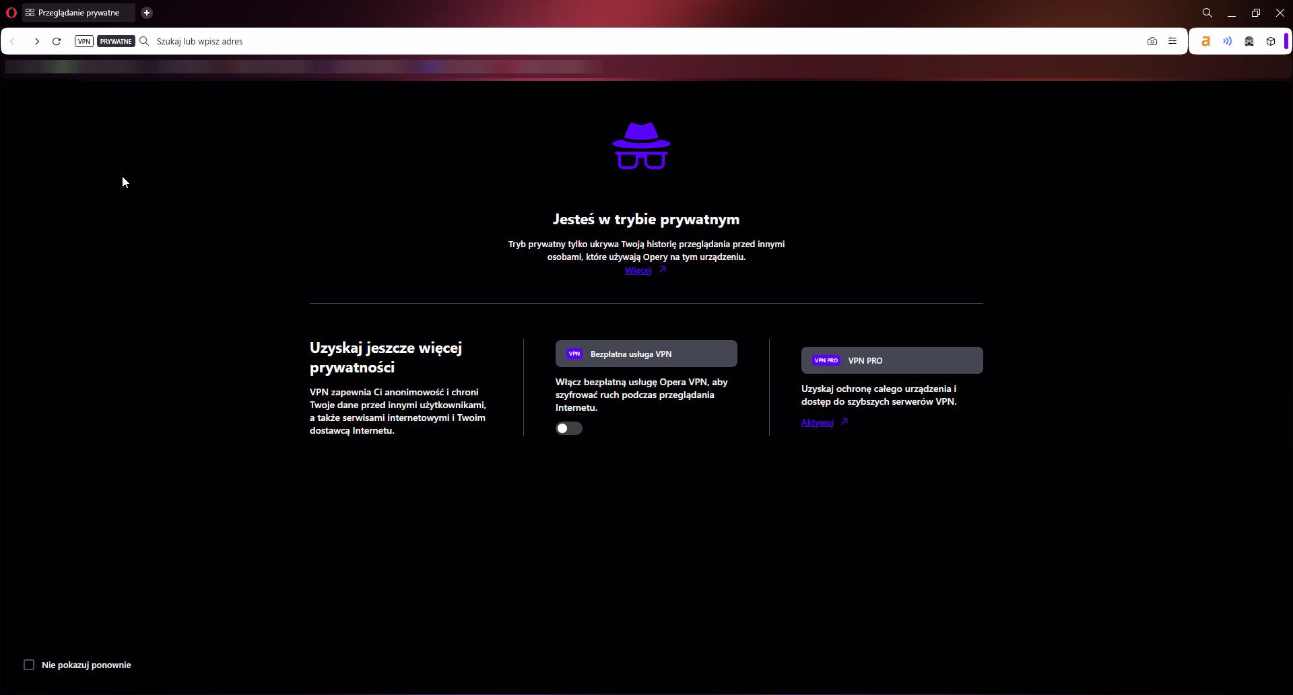Viewport: 1293px width, 695px height.
Task: Go forward to the next page
Action: (x=37, y=41)
